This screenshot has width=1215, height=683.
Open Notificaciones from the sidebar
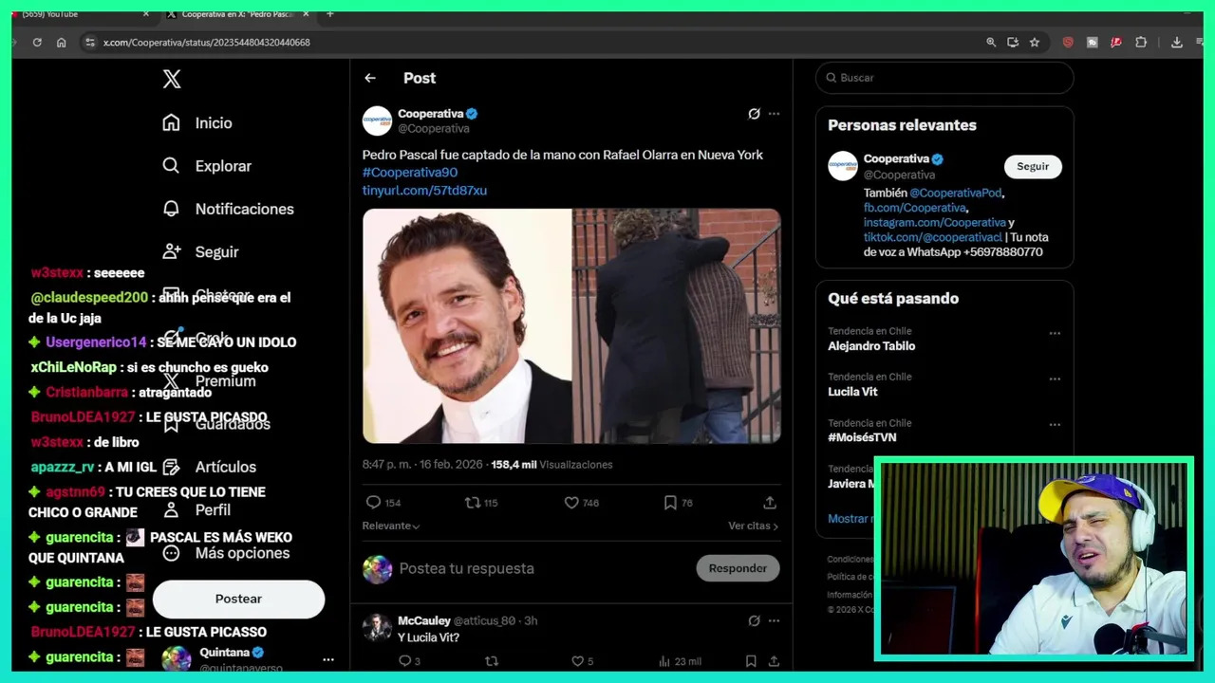pos(228,209)
